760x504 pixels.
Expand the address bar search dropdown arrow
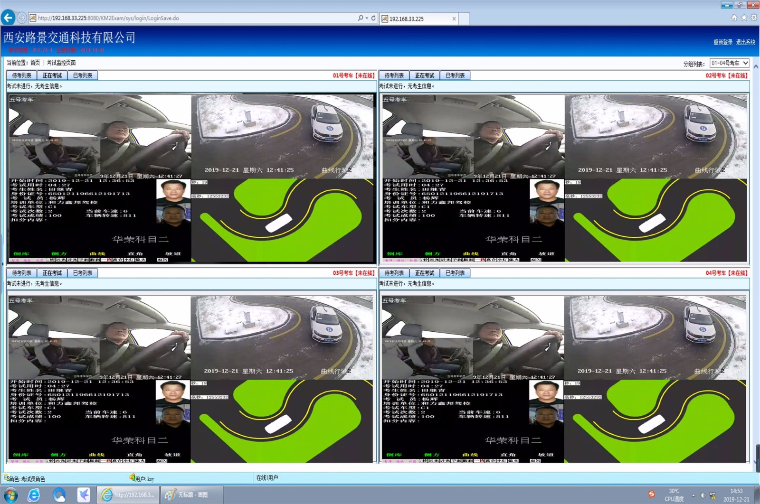pyautogui.click(x=367, y=18)
